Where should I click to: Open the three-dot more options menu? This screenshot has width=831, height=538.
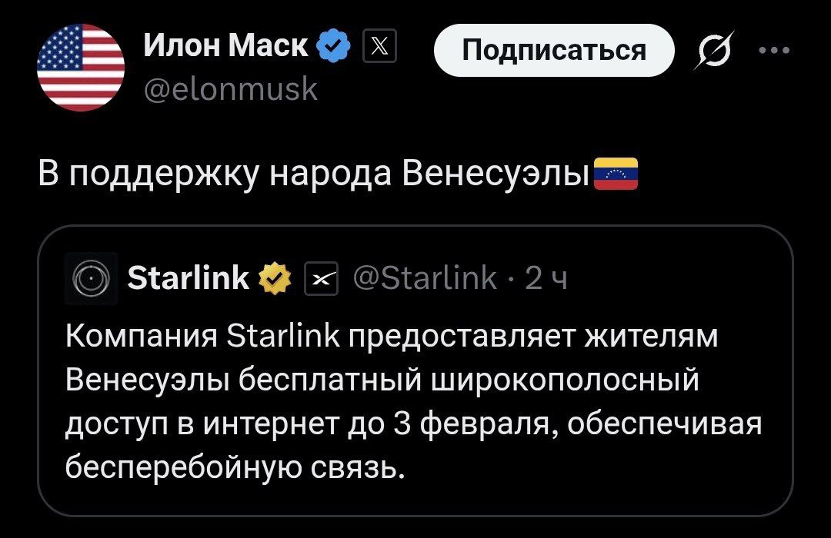(773, 51)
